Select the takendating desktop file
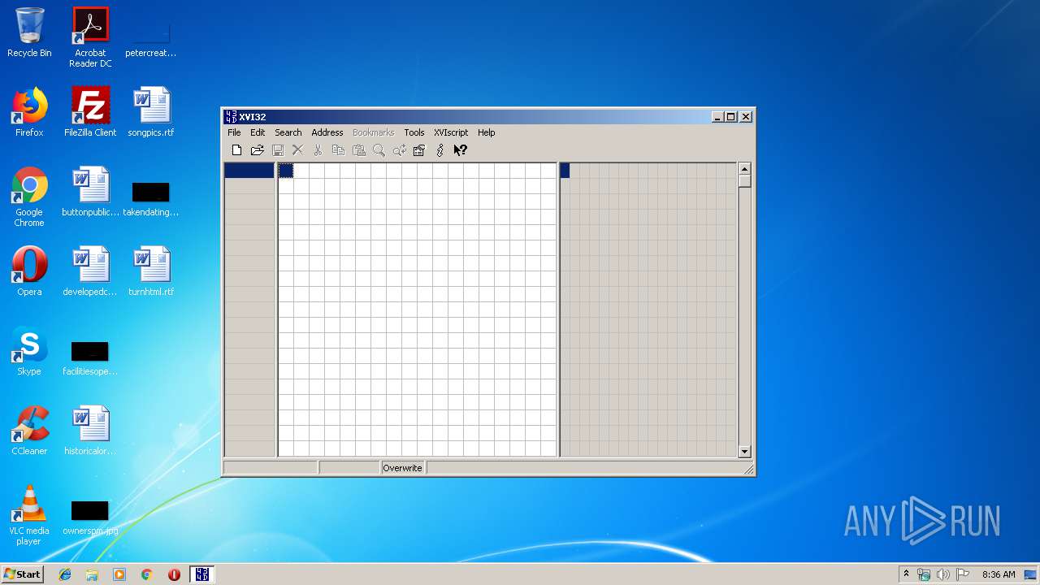The height and width of the screenshot is (585, 1040). 151,199
